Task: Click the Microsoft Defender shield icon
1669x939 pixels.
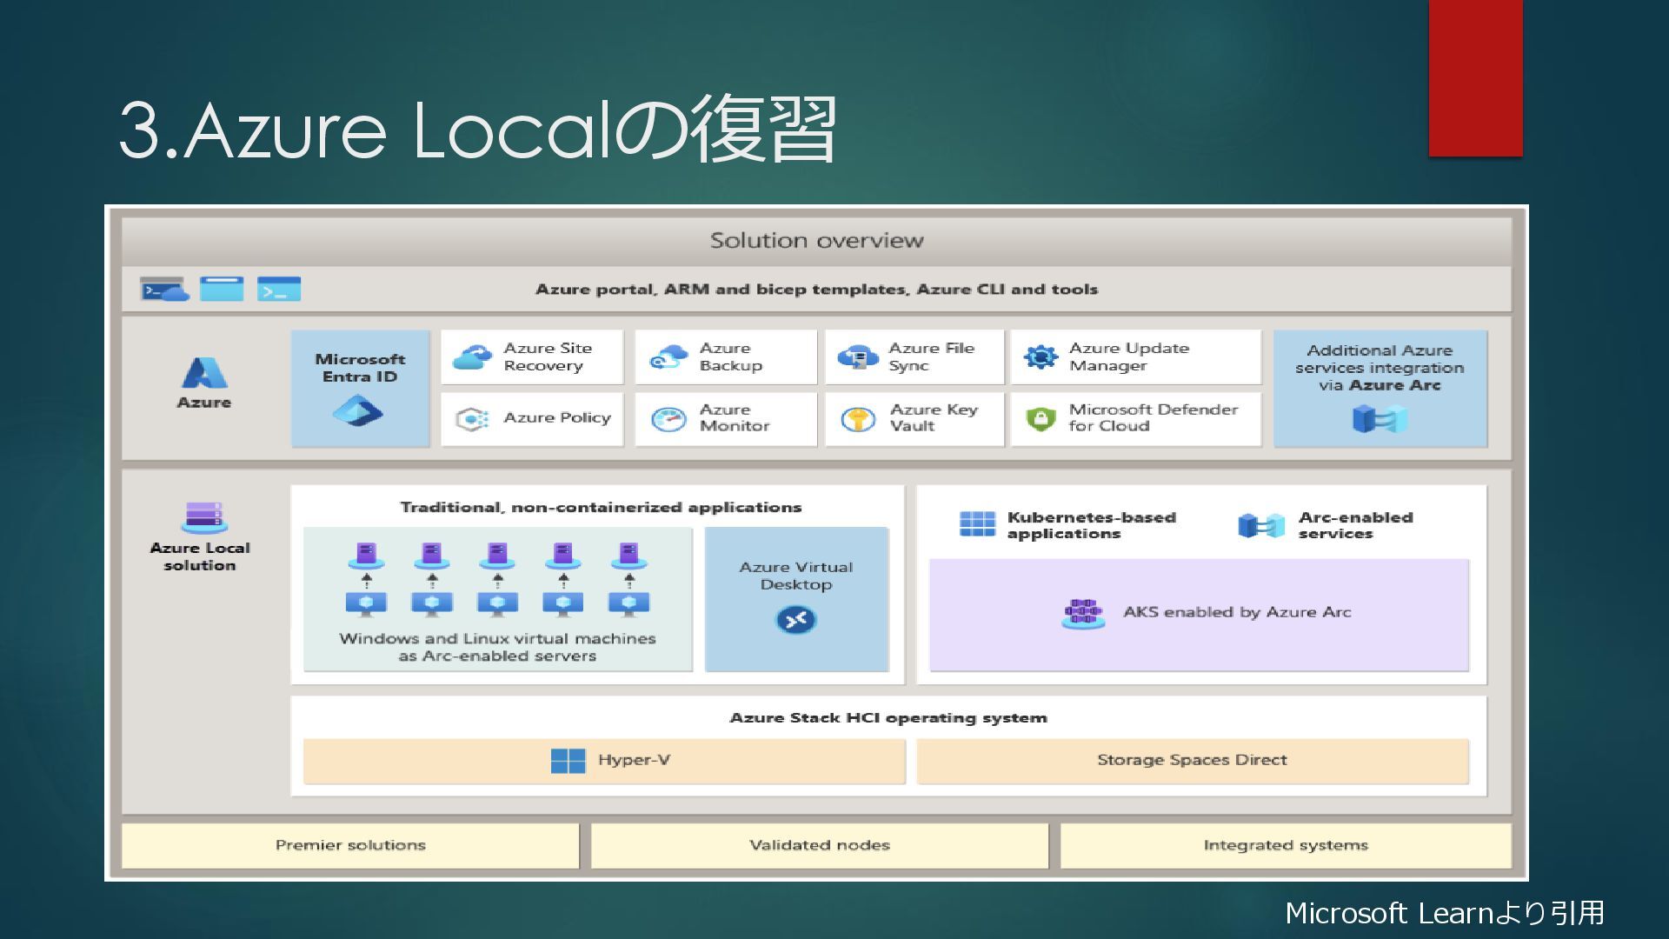Action: pyautogui.click(x=1041, y=418)
